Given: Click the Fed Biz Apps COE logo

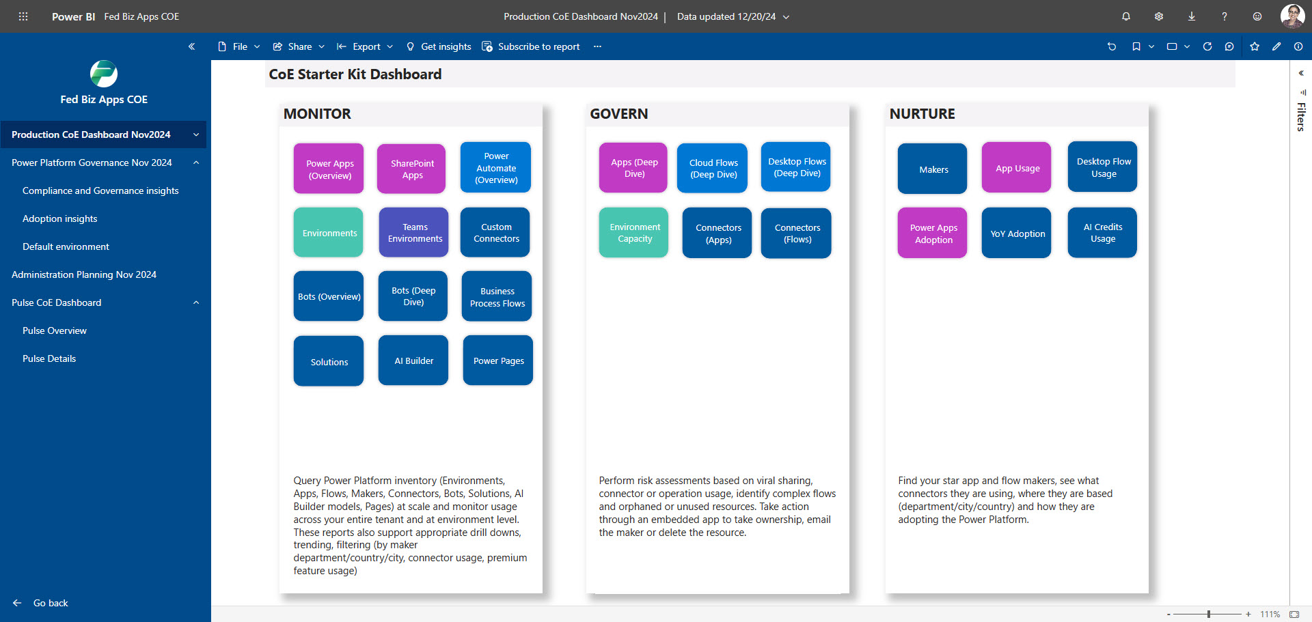Looking at the screenshot, I should point(104,74).
